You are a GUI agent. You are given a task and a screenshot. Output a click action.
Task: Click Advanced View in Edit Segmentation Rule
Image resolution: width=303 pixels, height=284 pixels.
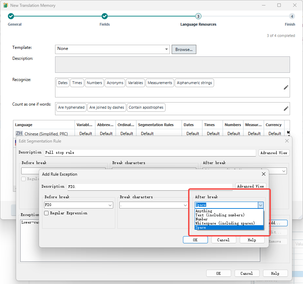274,153
